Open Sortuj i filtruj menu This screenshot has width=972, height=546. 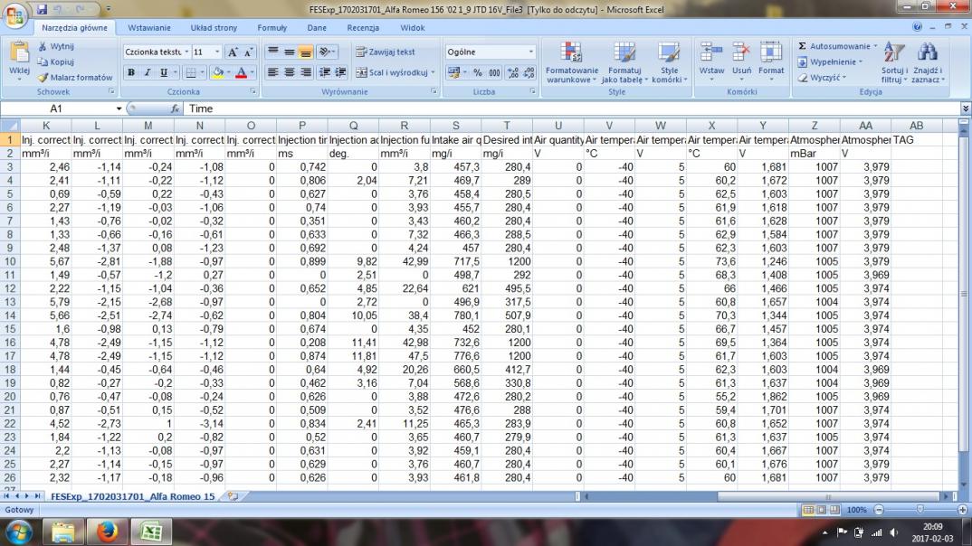894,61
